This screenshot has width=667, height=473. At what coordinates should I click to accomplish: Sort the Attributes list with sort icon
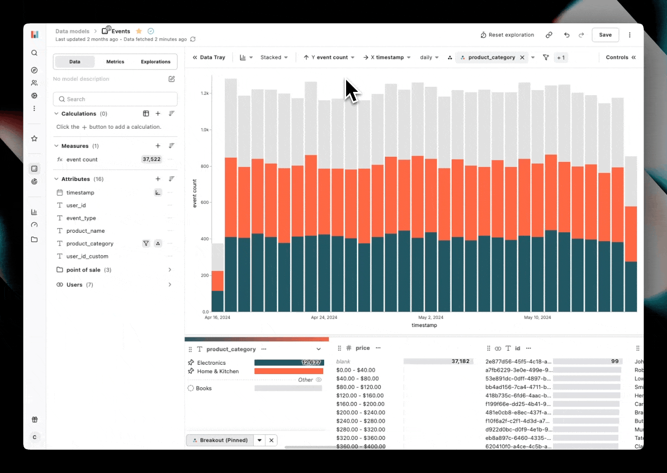[x=171, y=179]
